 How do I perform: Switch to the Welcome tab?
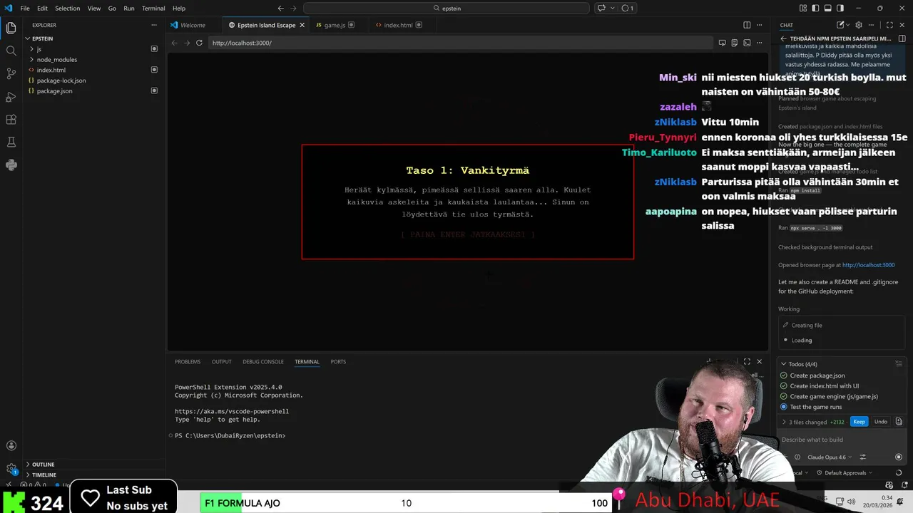tap(193, 25)
